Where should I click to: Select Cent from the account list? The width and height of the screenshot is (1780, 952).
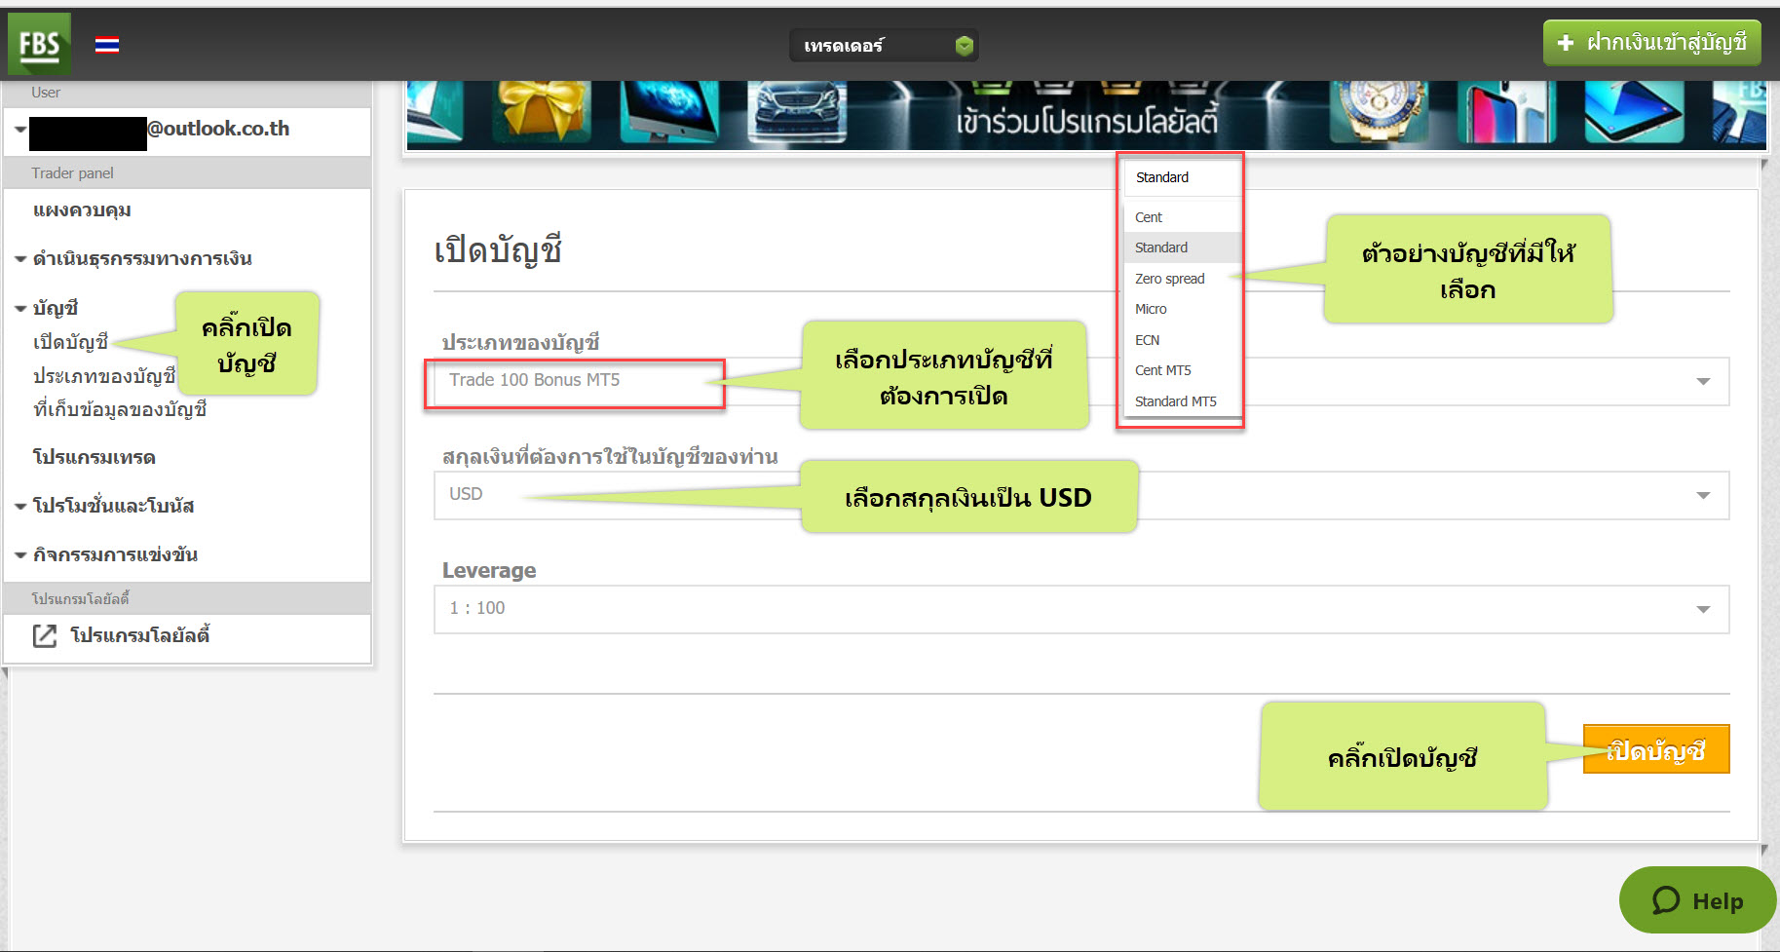tap(1183, 217)
